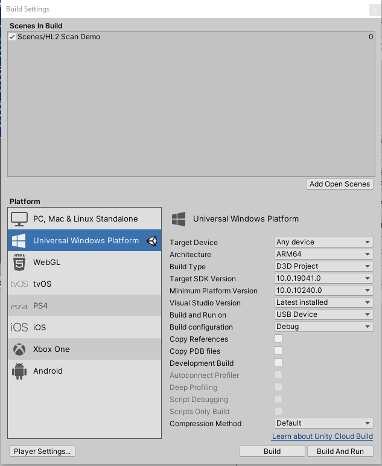Click the PC, Mac & Linux monitor icon
This screenshot has width=382, height=466.
(19, 219)
